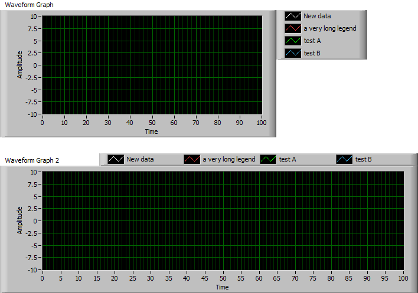Click the white 'New data' plot icon in the upper graph legend
The image size is (418, 293).
coord(293,16)
